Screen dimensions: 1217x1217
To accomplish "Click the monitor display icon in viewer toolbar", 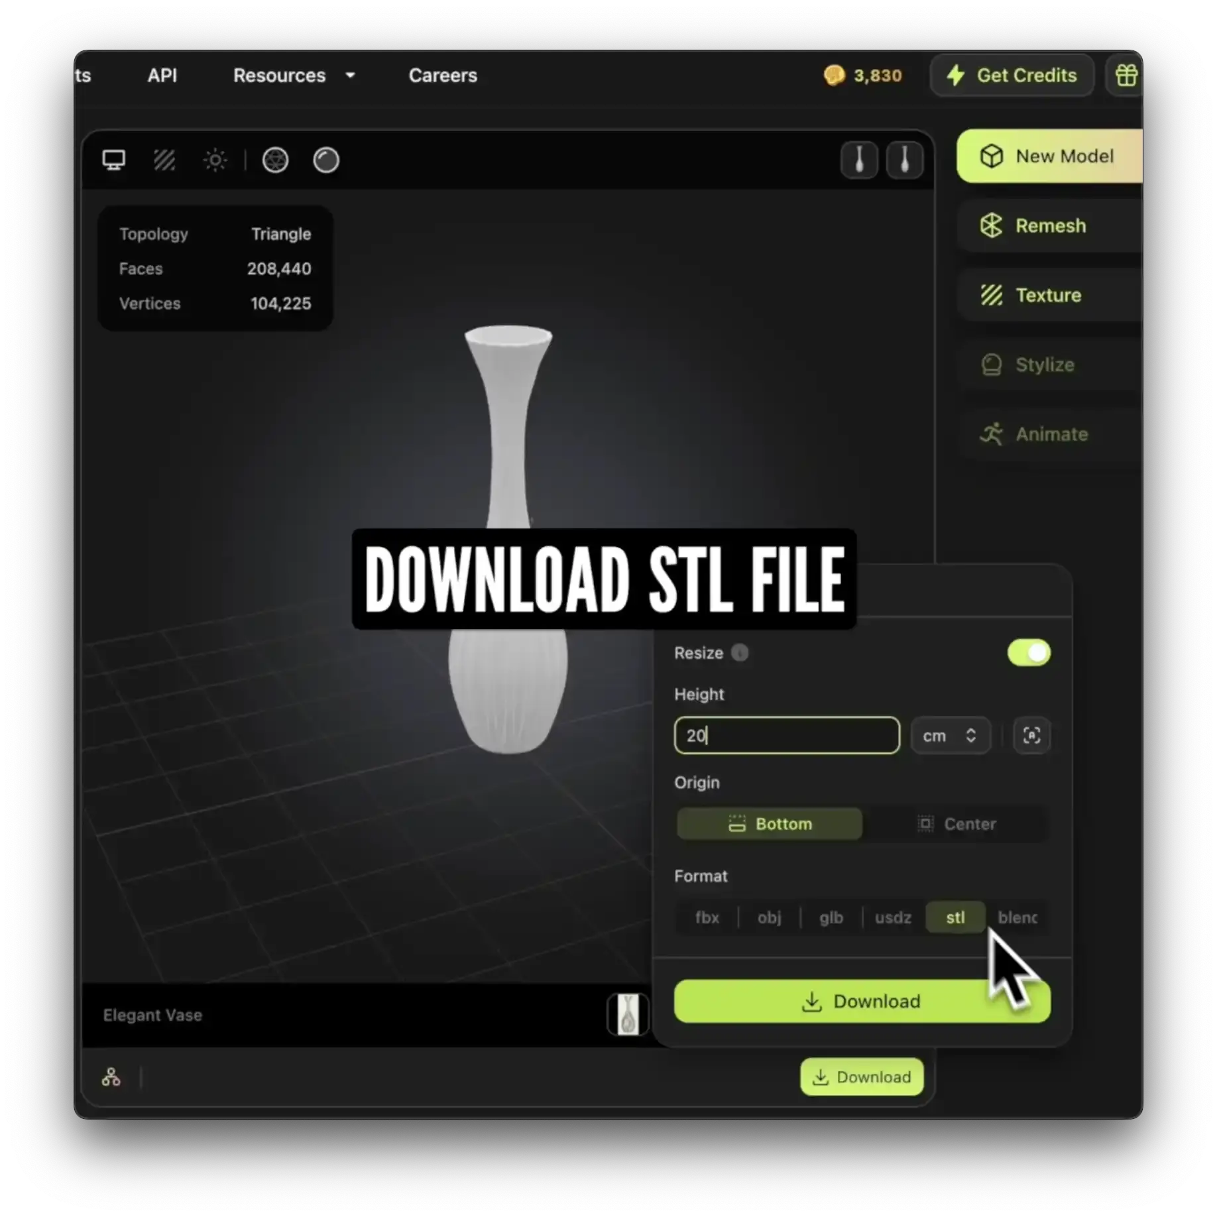I will click(113, 160).
